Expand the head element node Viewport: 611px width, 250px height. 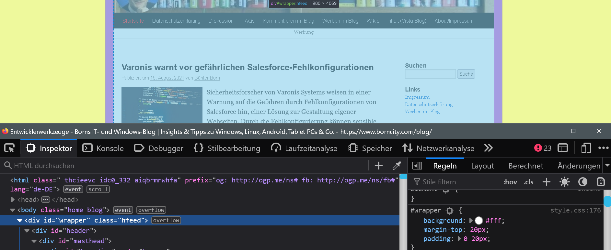(13, 200)
